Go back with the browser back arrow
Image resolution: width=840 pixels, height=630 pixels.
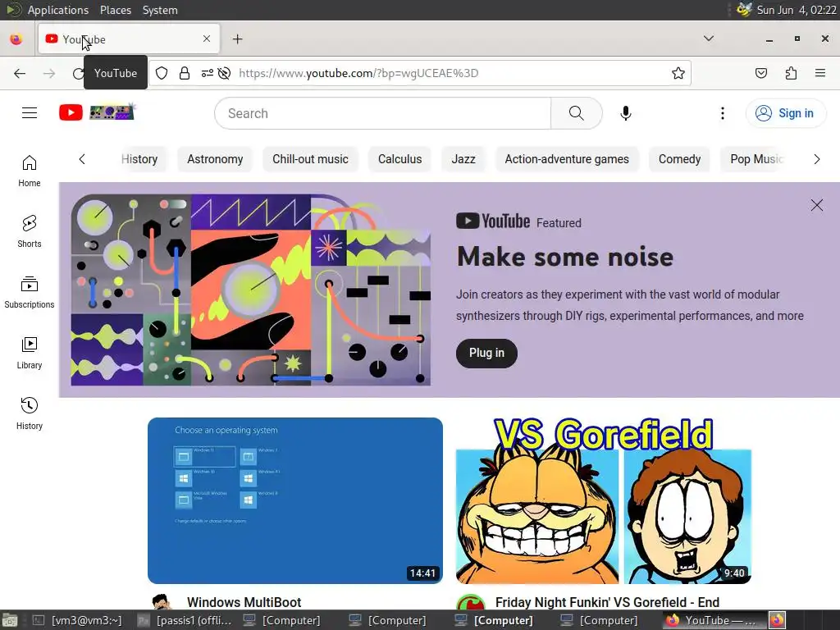coord(20,73)
